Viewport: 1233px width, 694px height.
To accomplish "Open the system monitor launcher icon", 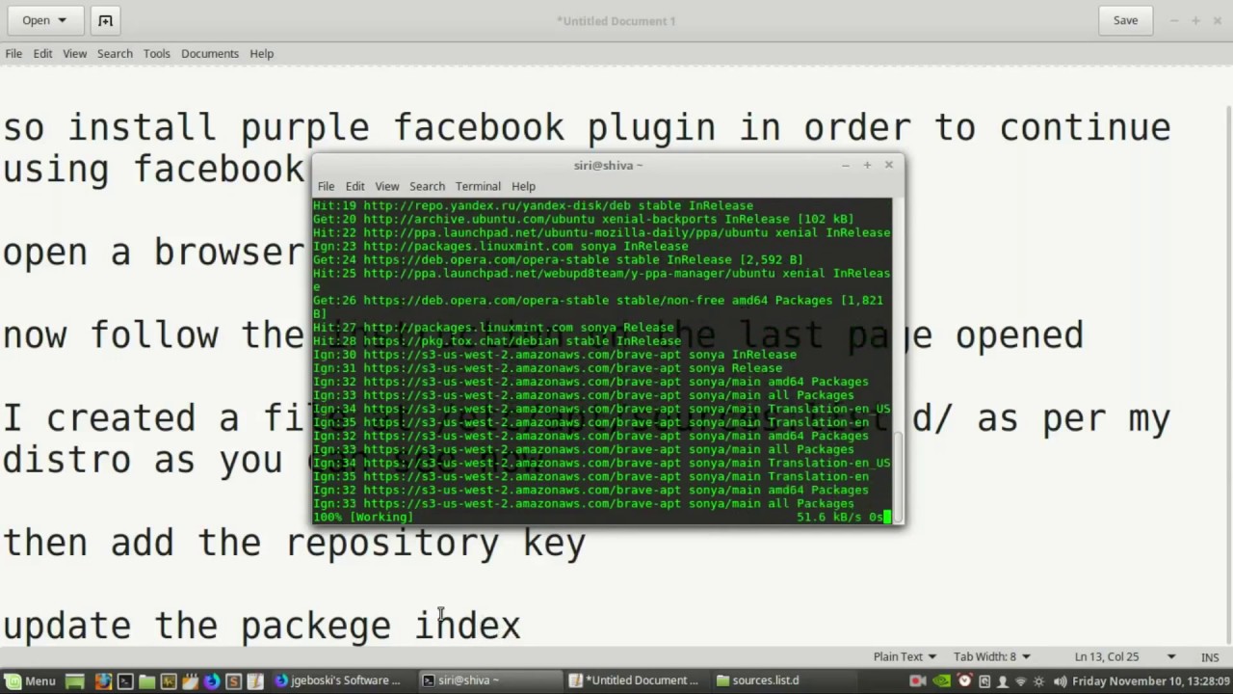I will click(x=169, y=681).
